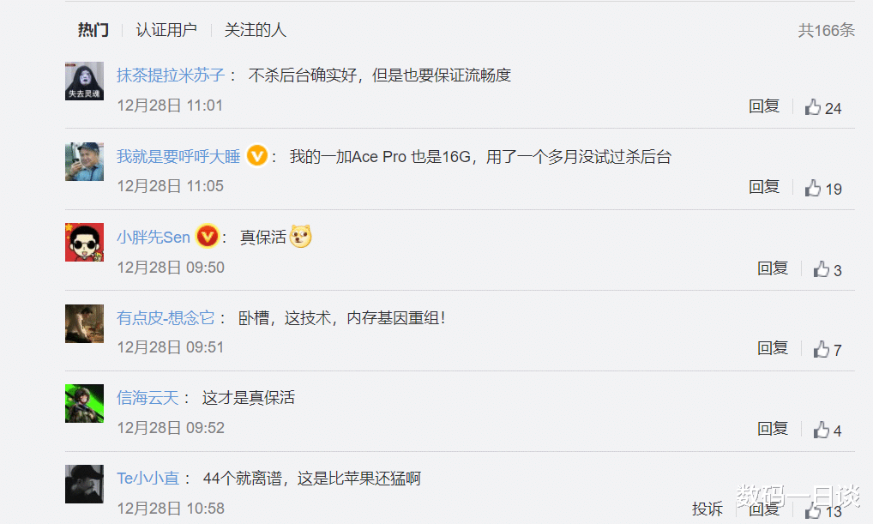Select the 关注的人 filter

(x=255, y=29)
